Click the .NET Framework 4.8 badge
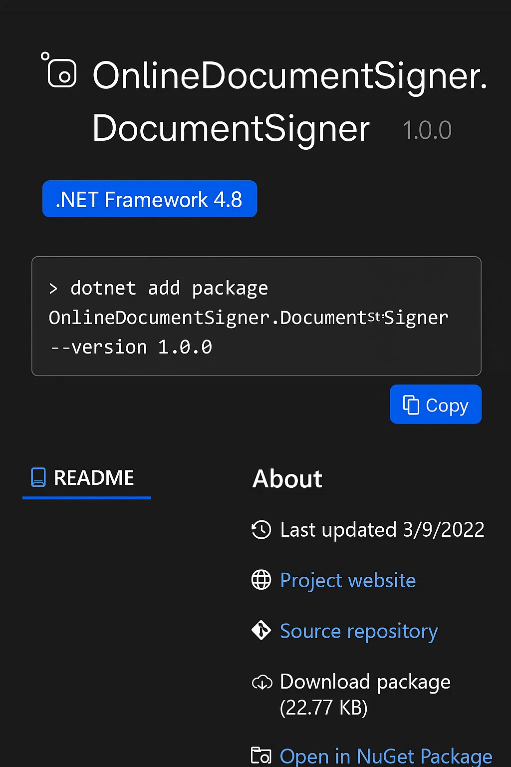This screenshot has height=767, width=511. point(149,199)
